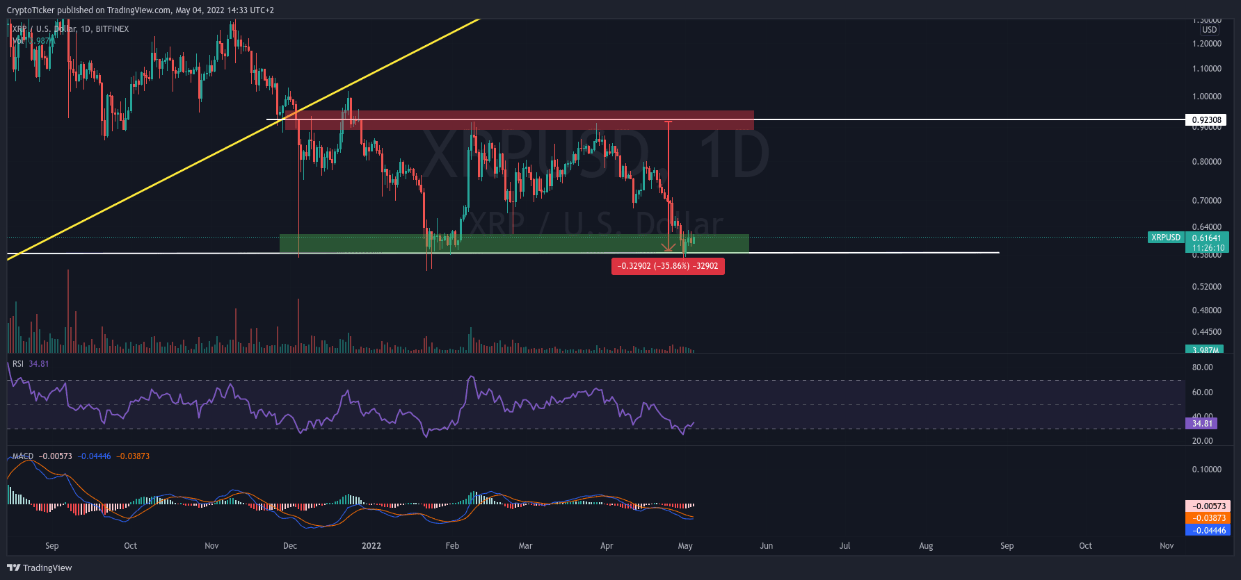
Task: Click the orange signal -0.03873 axis tag
Action: click(1207, 518)
